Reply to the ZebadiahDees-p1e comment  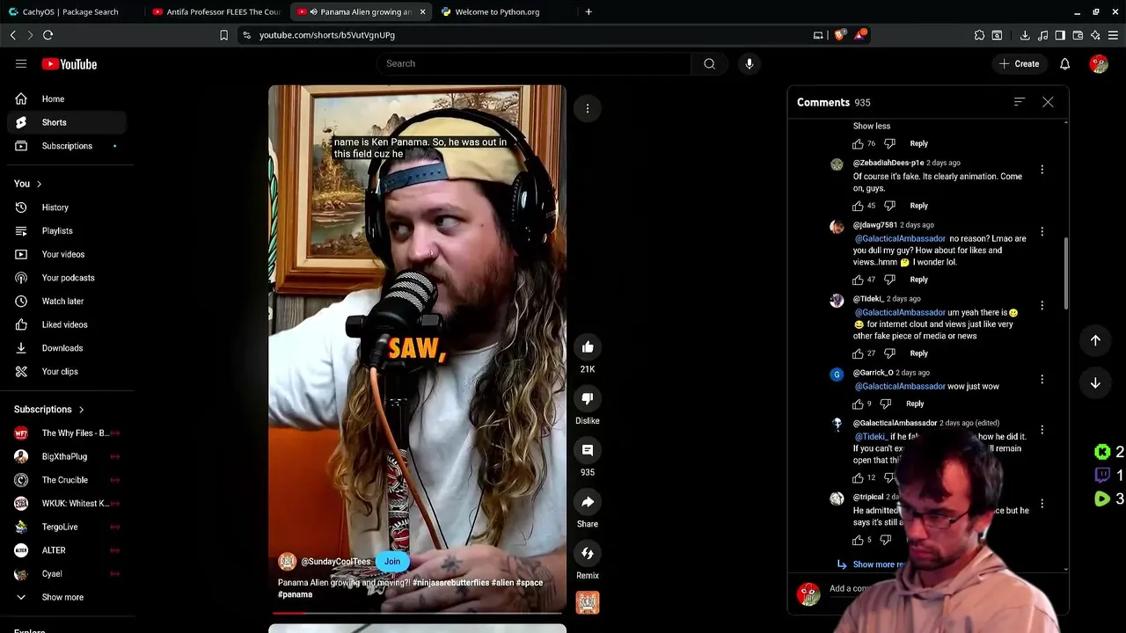[x=918, y=206]
